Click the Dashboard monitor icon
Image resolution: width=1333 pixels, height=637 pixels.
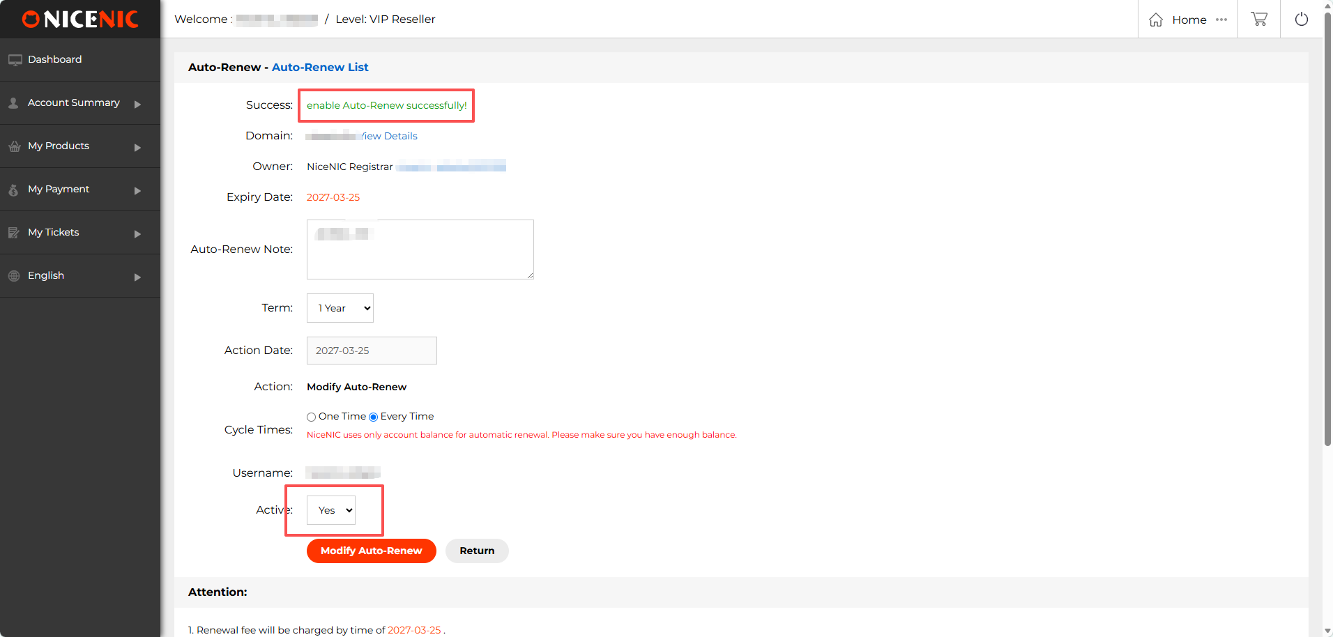tap(15, 60)
